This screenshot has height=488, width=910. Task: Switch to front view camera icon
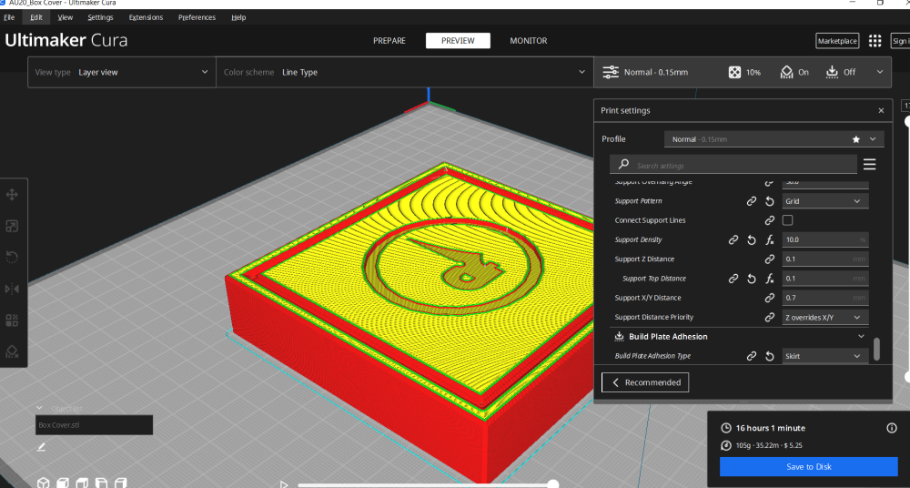point(62,483)
